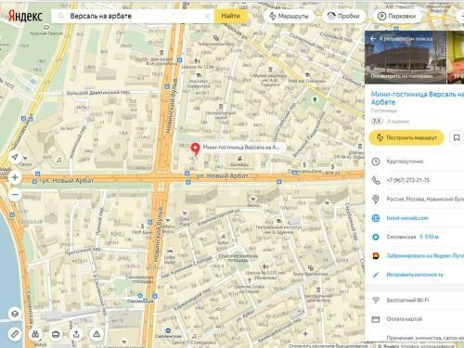Toggle the moving transport bus layer
Screen dimensions: 464x348
pyautogui.click(x=56, y=334)
